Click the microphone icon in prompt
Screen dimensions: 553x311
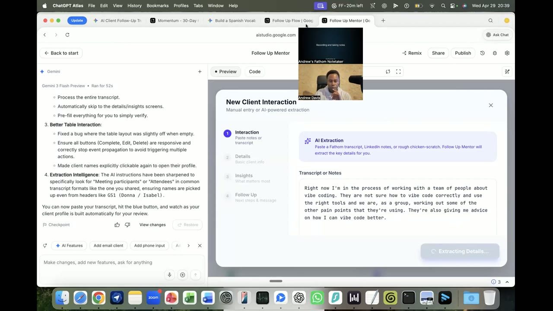[169, 275]
